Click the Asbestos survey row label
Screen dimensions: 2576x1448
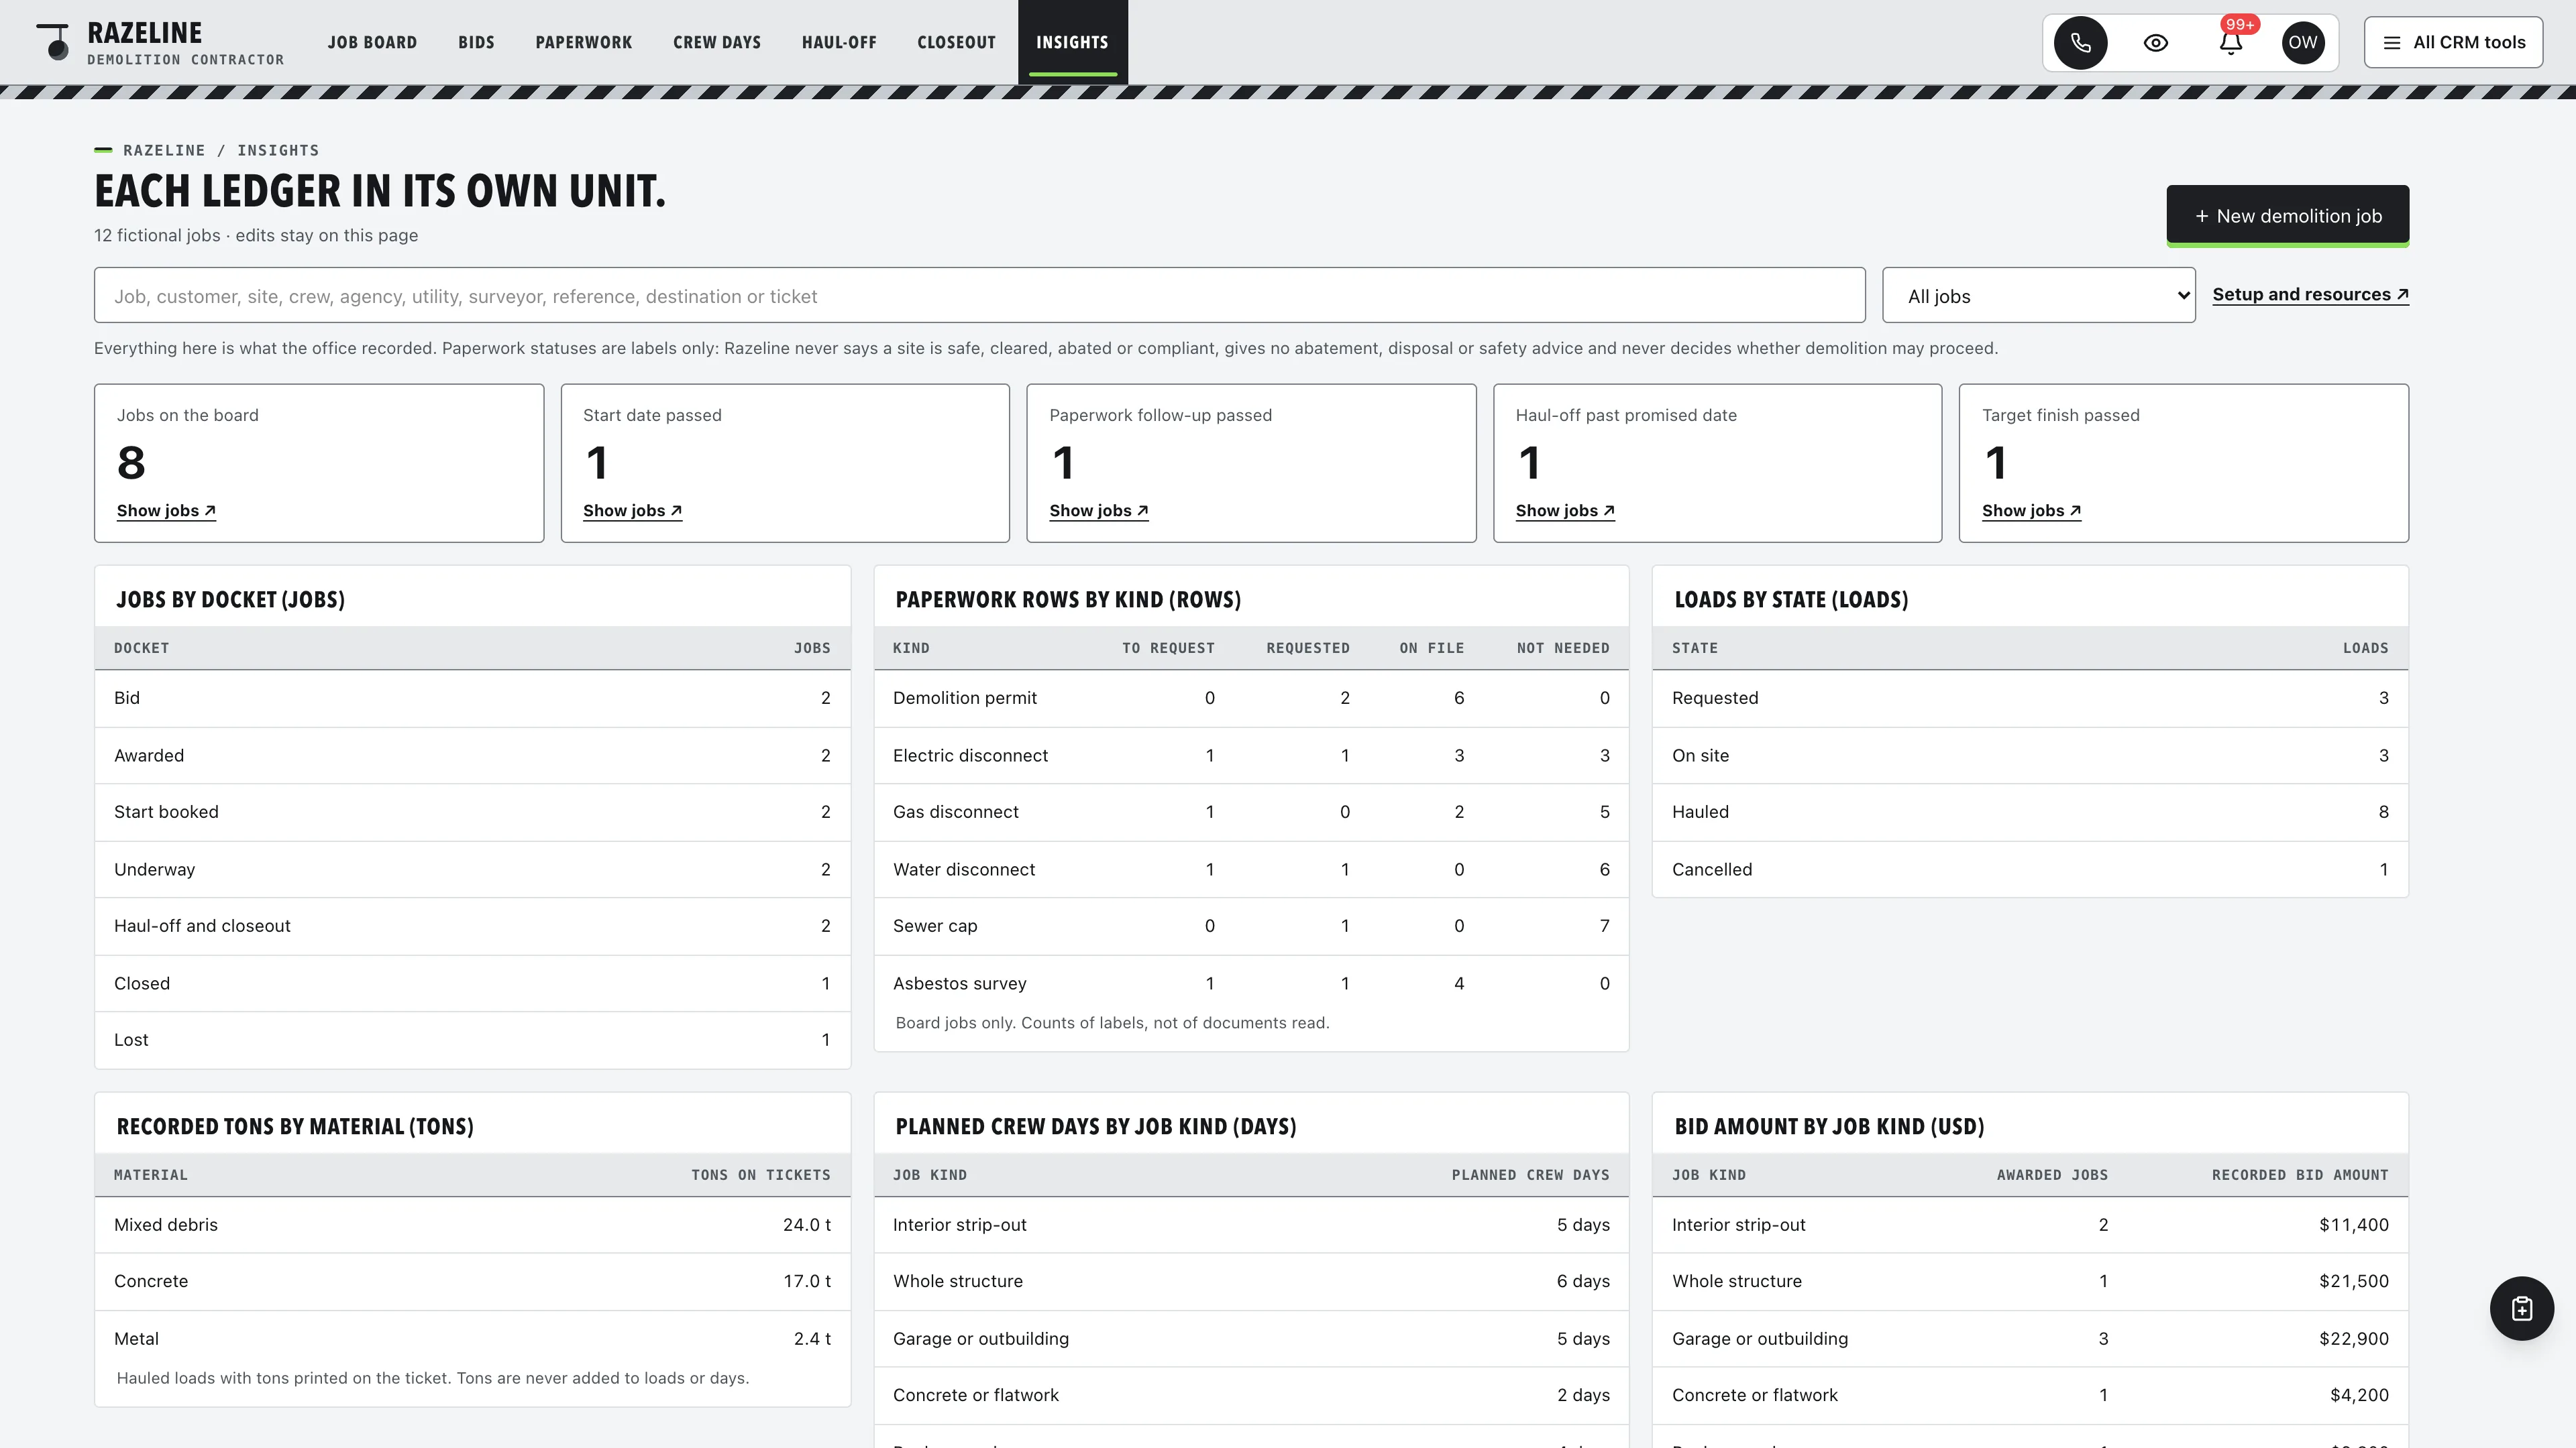(x=959, y=983)
